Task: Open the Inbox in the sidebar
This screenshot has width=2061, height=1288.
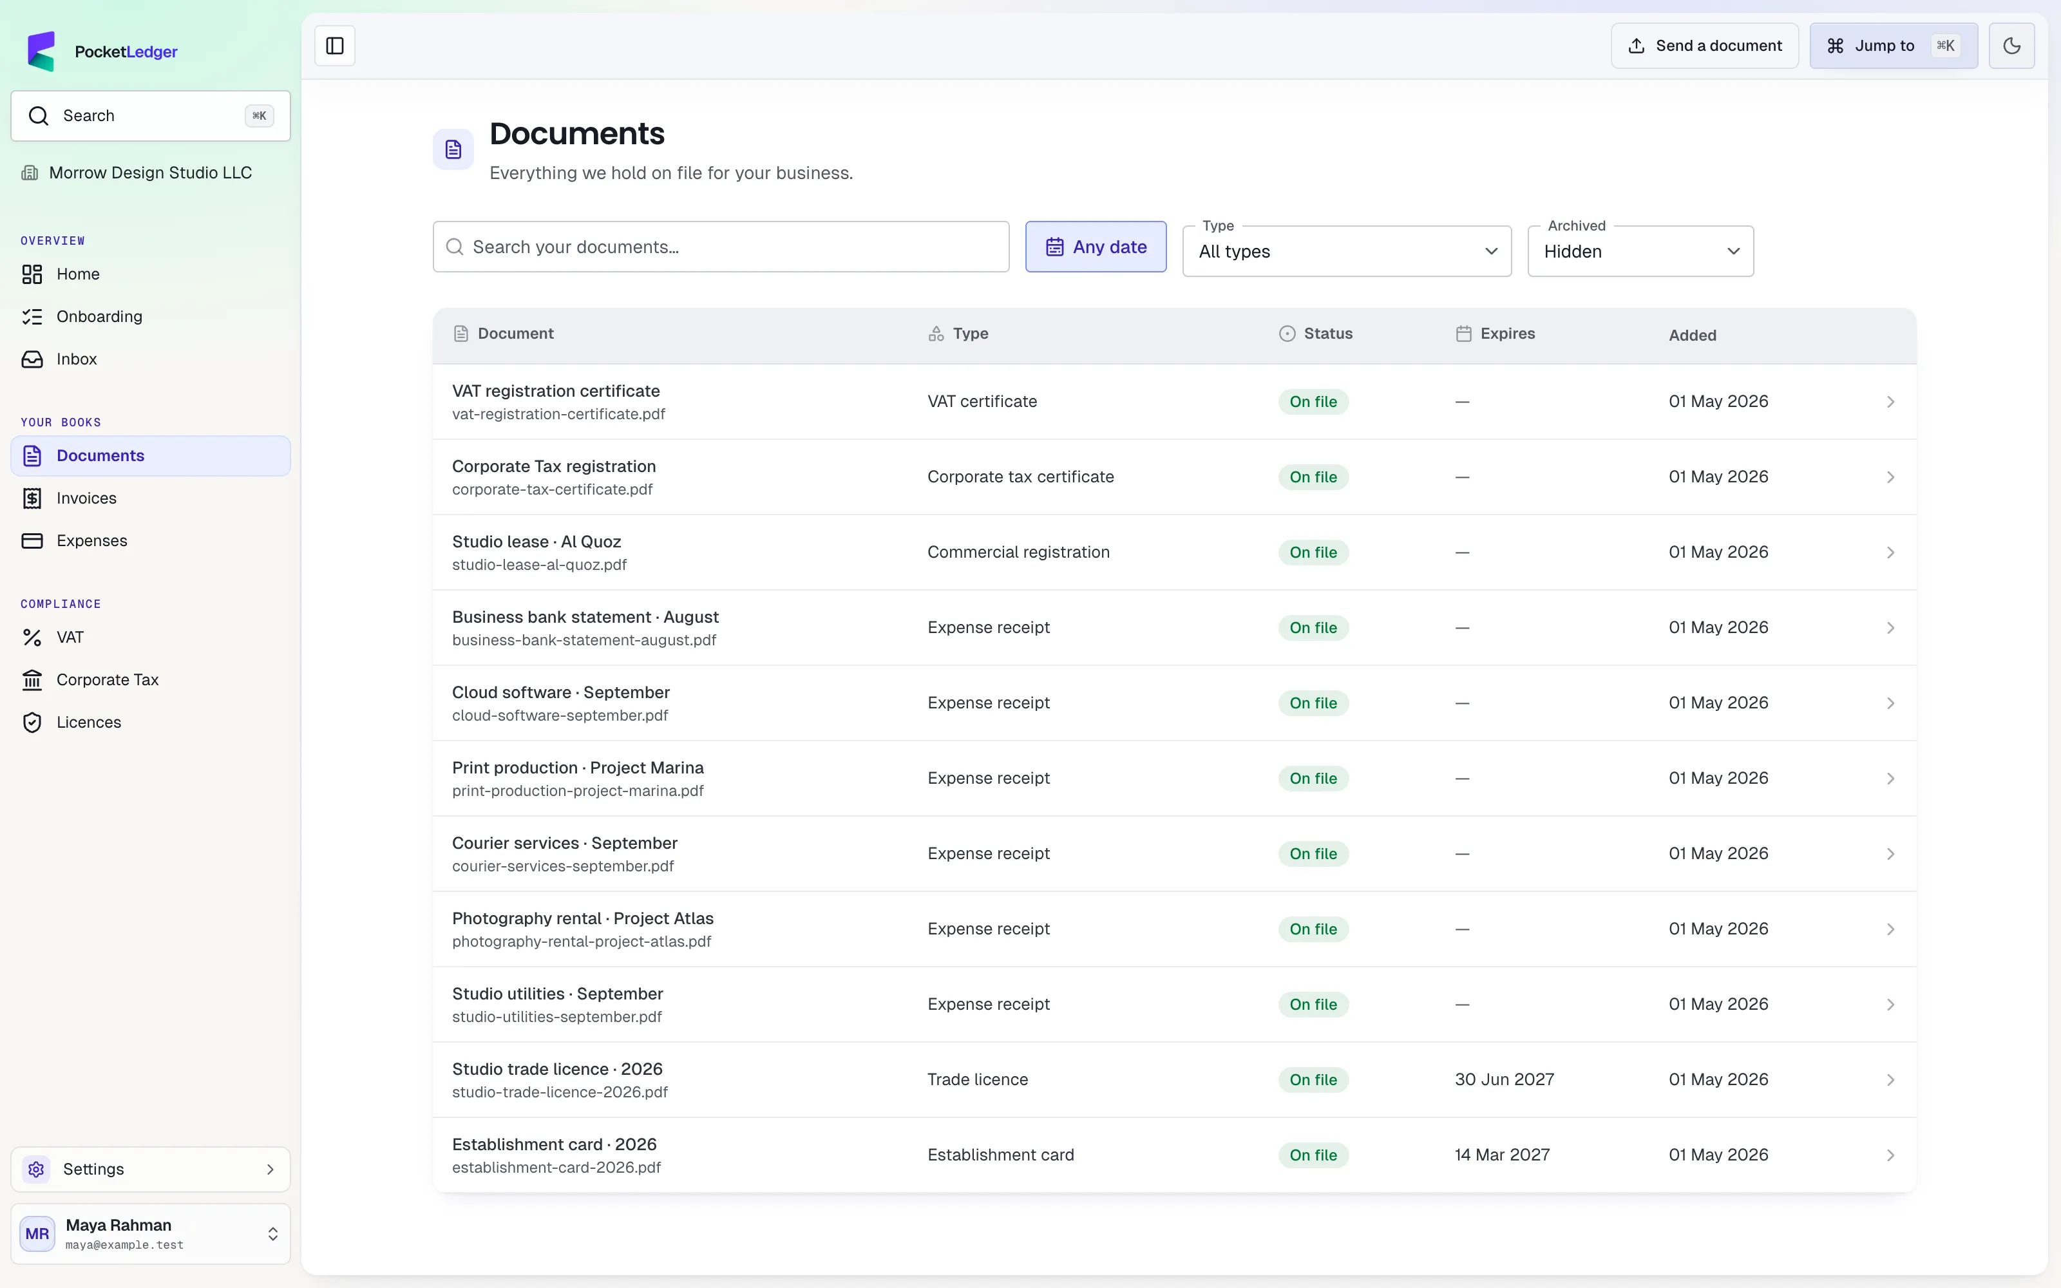Action: click(x=151, y=359)
